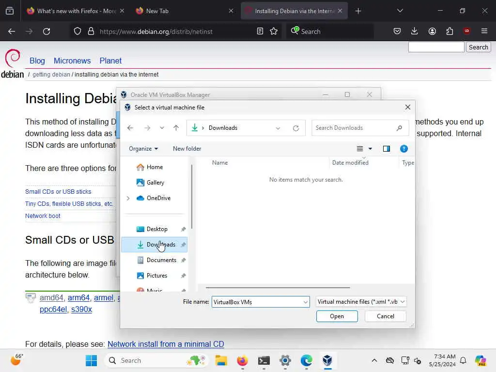The height and width of the screenshot is (372, 496).
Task: Open a new Firefox tab with plus button
Action: pyautogui.click(x=358, y=11)
